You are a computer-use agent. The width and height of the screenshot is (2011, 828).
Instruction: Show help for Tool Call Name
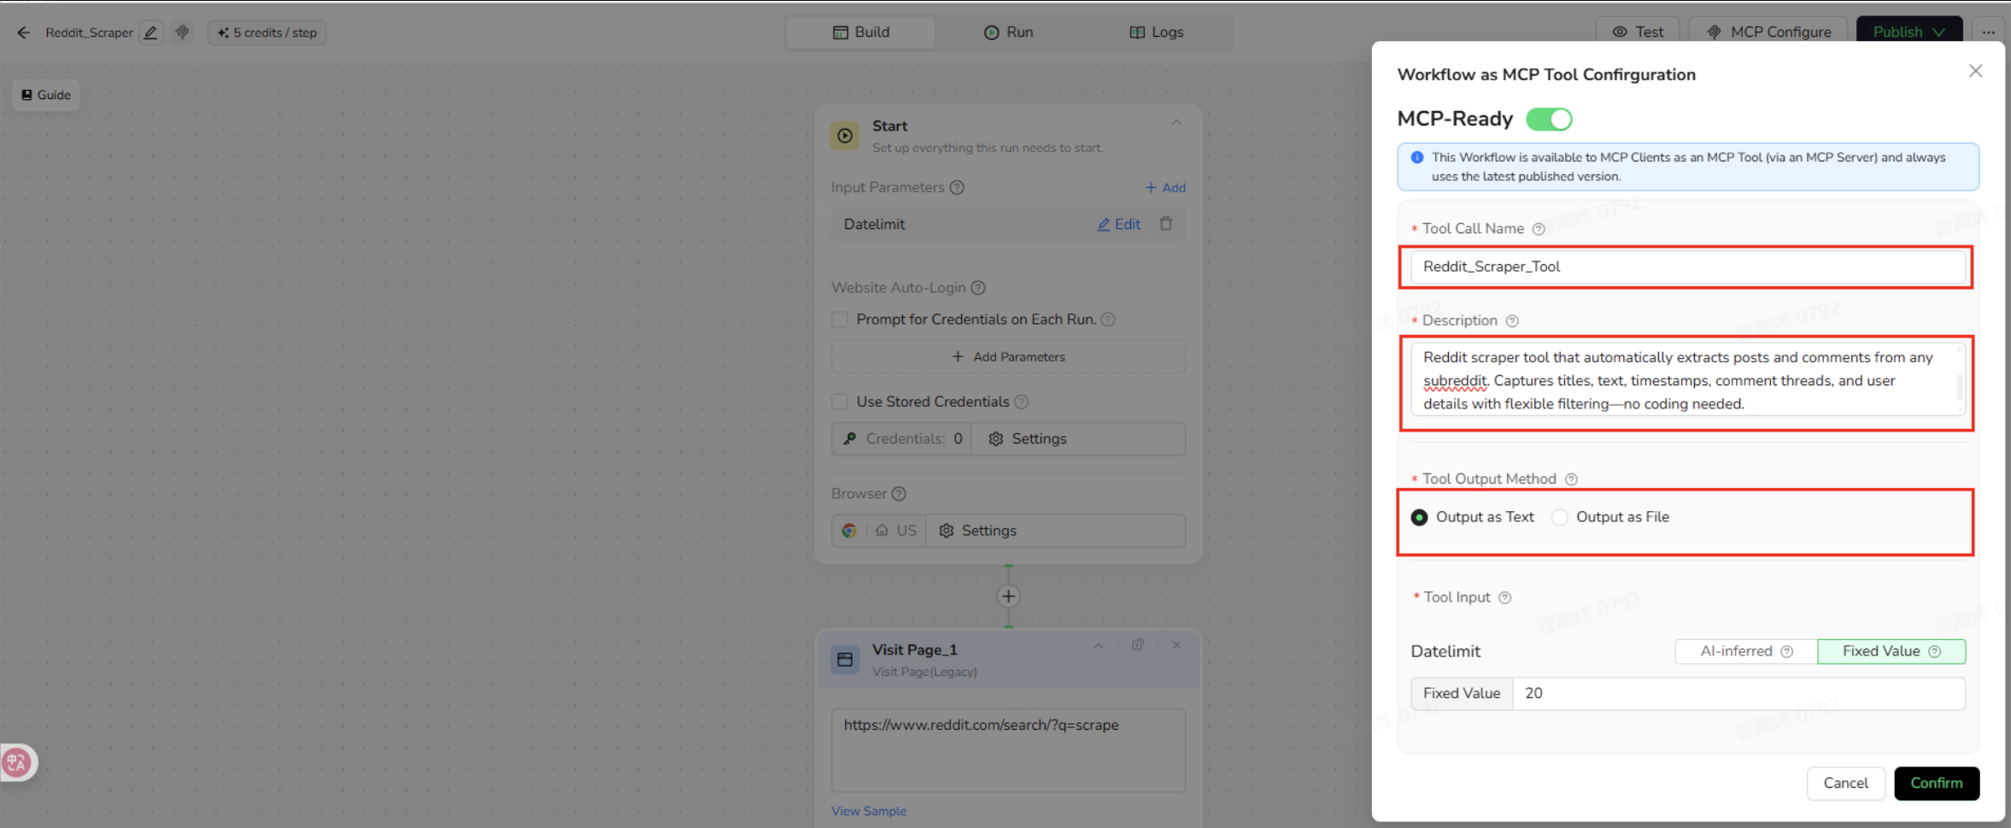1539,229
